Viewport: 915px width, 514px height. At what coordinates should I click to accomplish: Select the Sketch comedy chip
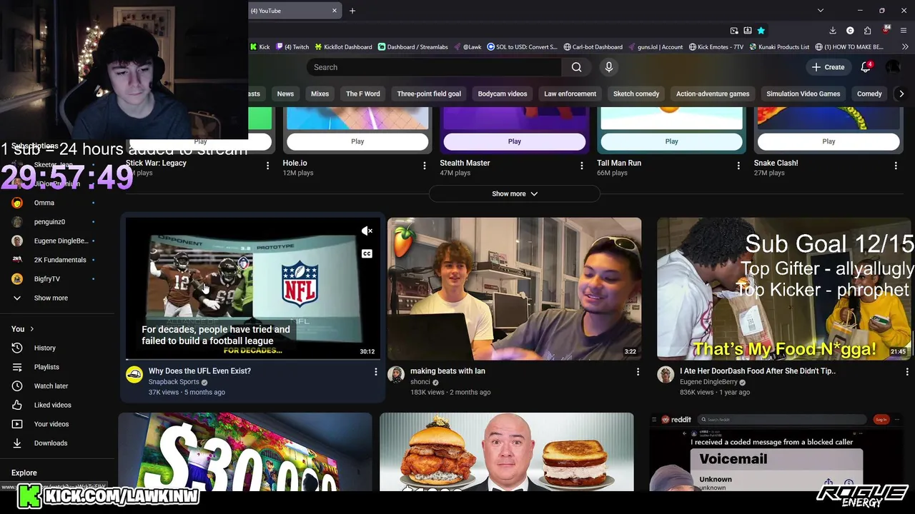pyautogui.click(x=636, y=94)
